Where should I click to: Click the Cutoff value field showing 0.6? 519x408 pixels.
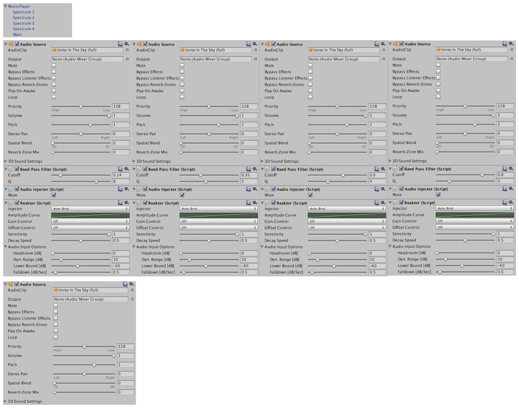377,175
